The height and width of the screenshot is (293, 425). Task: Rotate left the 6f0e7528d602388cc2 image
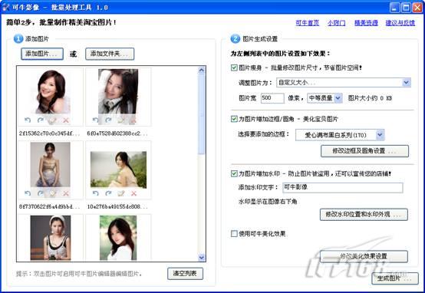coord(95,120)
